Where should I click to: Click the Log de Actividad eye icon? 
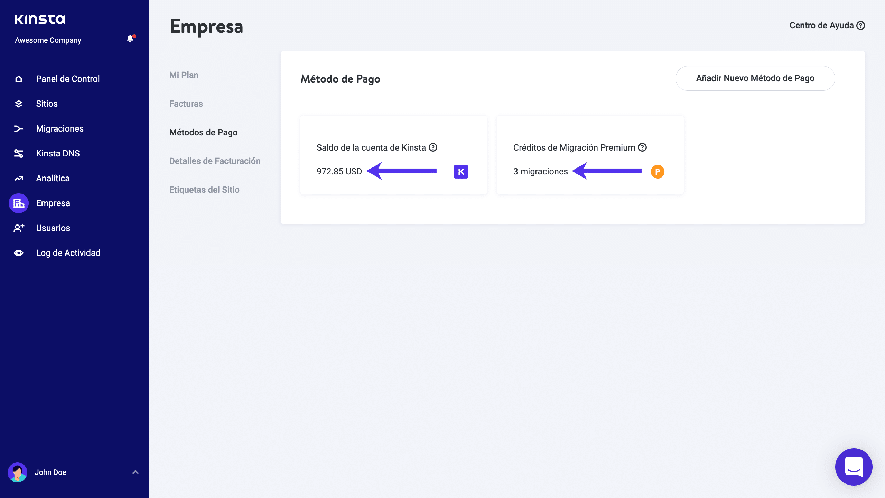click(x=19, y=253)
